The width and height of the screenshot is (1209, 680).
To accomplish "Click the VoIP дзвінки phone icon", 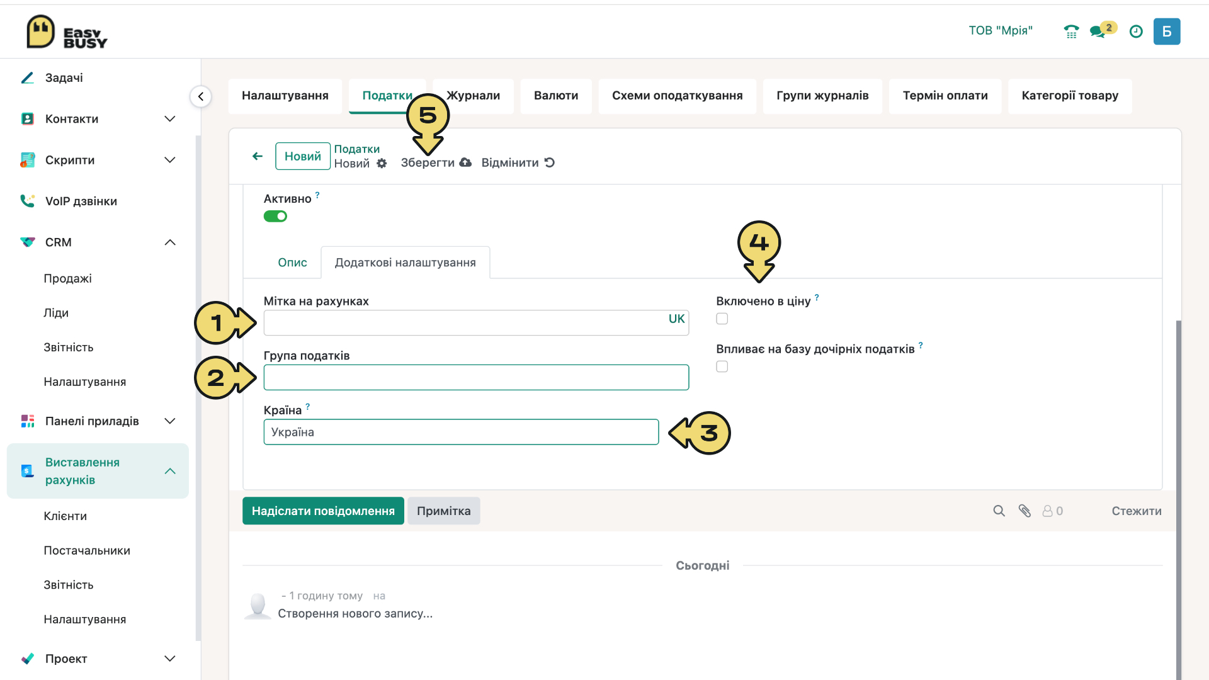I will click(x=27, y=201).
